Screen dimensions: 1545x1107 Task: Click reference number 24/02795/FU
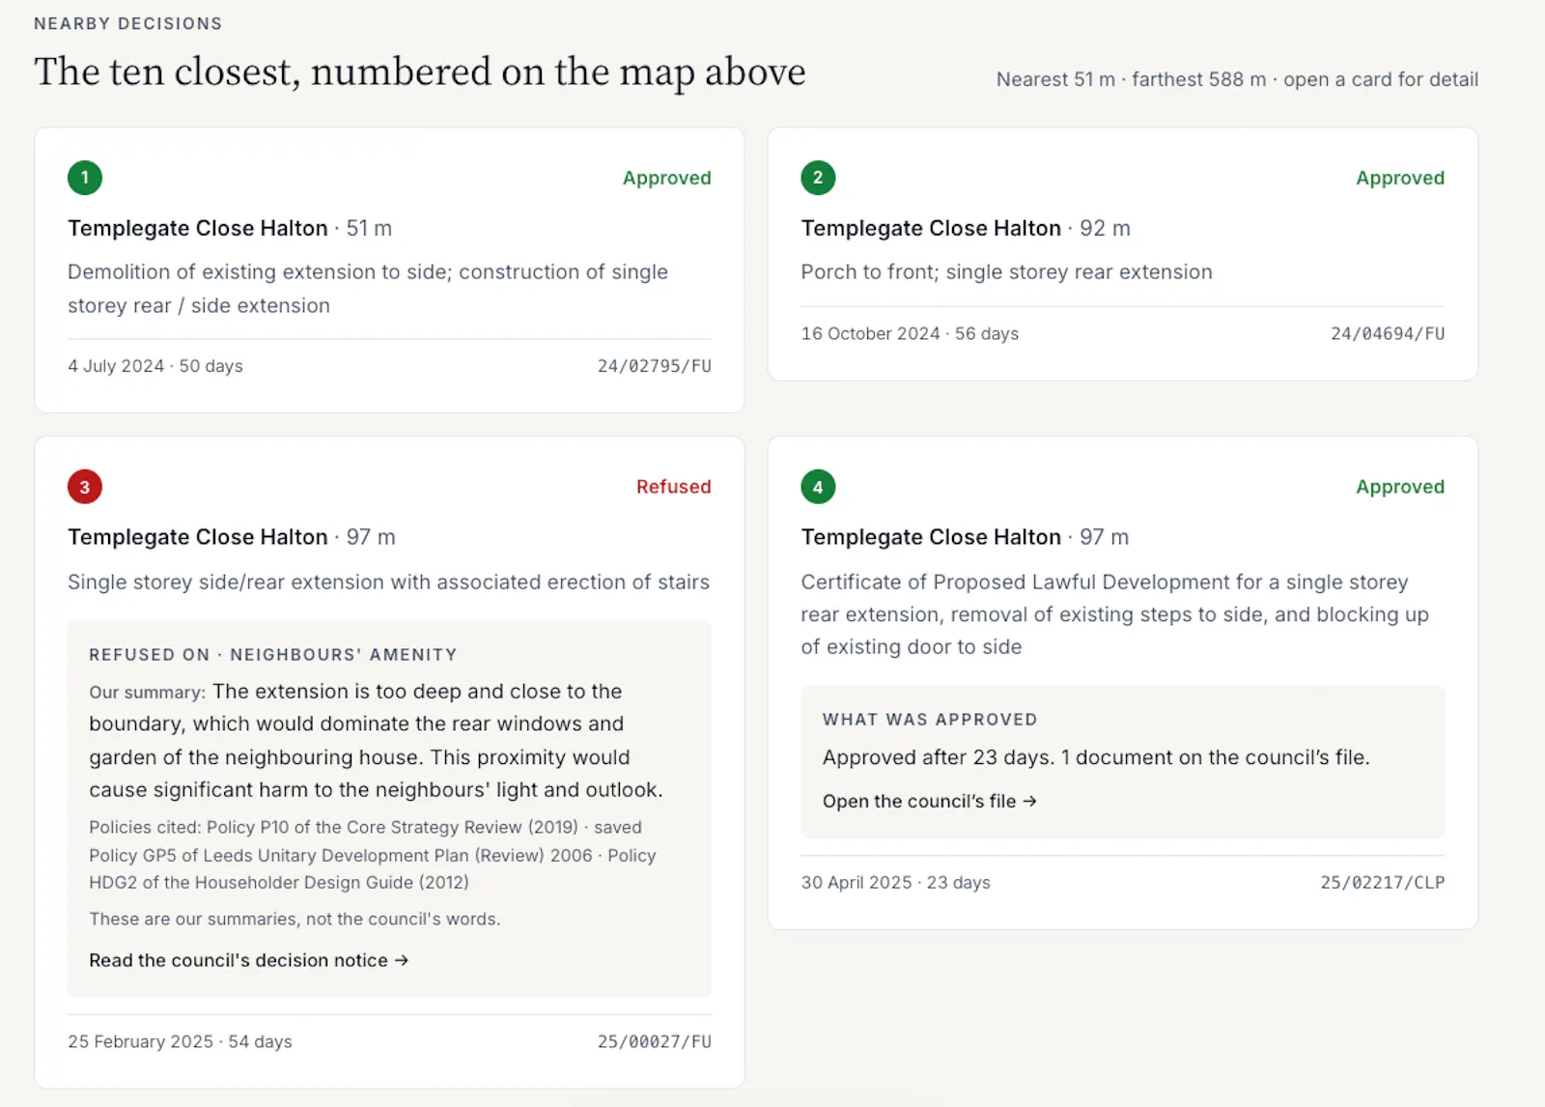coord(654,366)
